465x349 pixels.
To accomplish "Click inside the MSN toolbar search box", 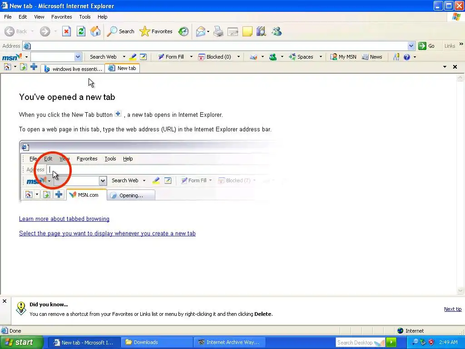I will 53,57.
